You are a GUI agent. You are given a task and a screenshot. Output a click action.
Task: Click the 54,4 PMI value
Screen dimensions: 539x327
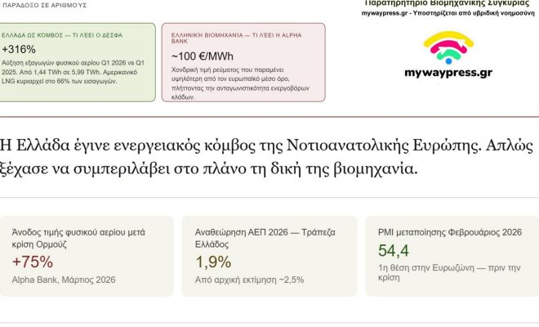pos(394,250)
